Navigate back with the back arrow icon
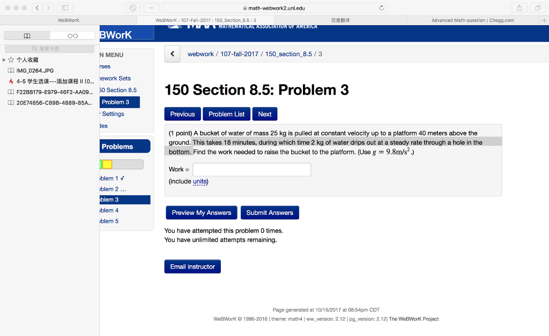The width and height of the screenshot is (549, 336). point(36,8)
